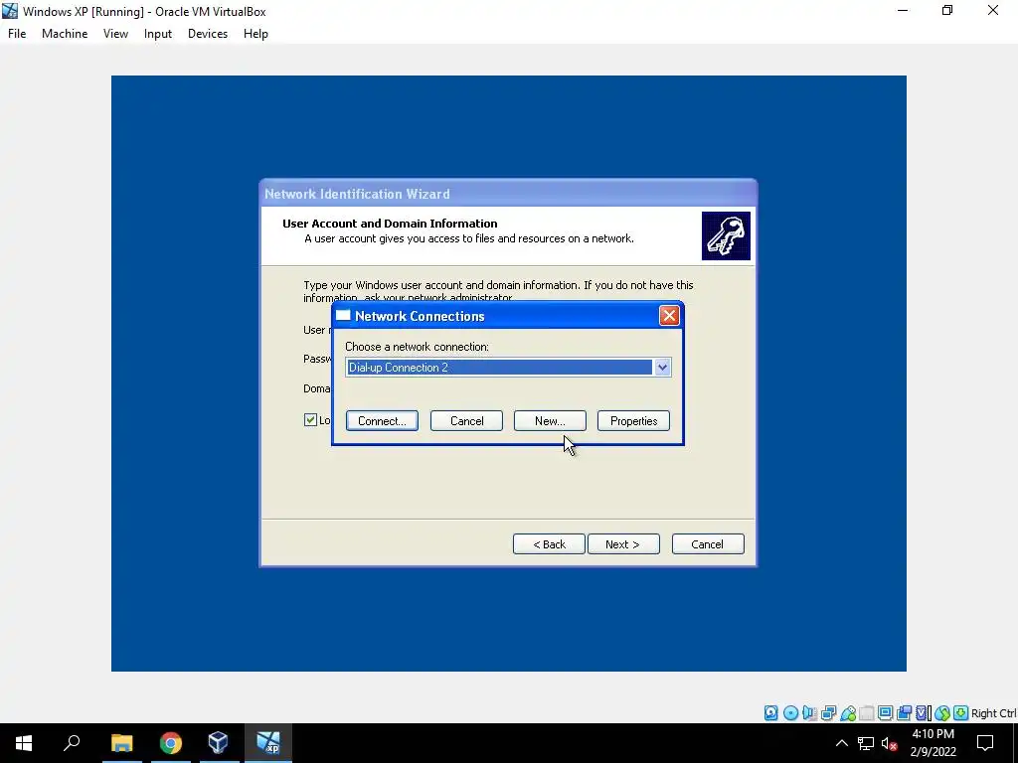Click the display settings status icon
Image resolution: width=1018 pixels, height=763 pixels.
(x=885, y=713)
